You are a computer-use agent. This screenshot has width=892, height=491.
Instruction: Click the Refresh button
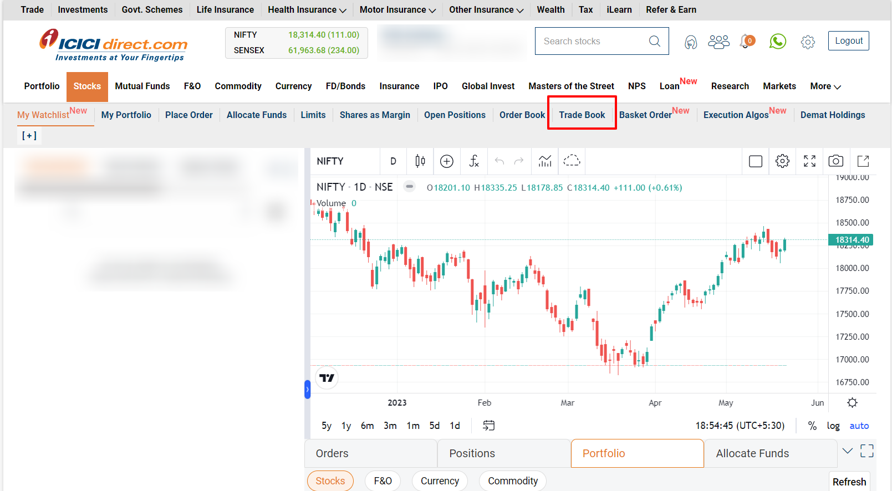pyautogui.click(x=849, y=482)
